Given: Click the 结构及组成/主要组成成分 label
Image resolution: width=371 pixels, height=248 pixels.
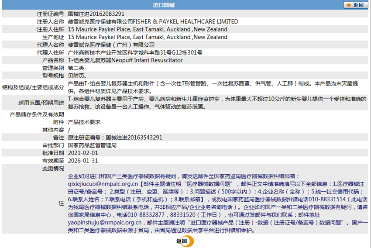Looking at the screenshot, I should (33, 87).
